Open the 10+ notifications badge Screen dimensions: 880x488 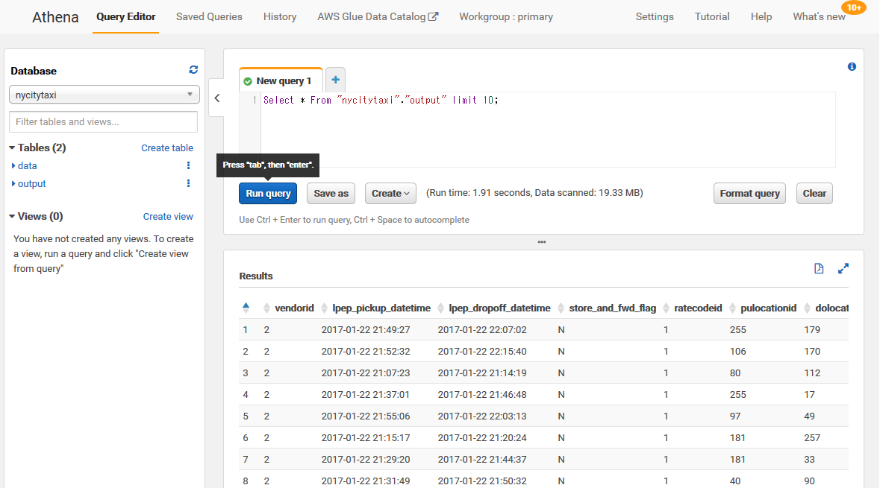[x=854, y=7]
